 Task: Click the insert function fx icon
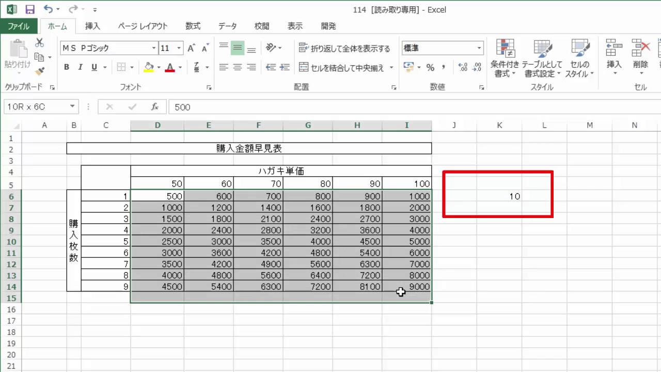pyautogui.click(x=154, y=107)
